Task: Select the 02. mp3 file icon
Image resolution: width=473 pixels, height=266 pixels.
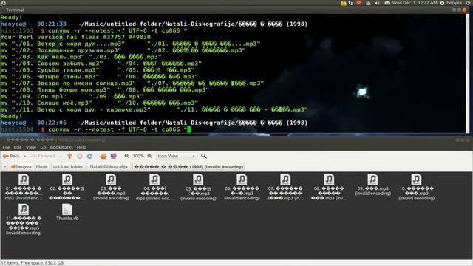Action: click(x=67, y=180)
